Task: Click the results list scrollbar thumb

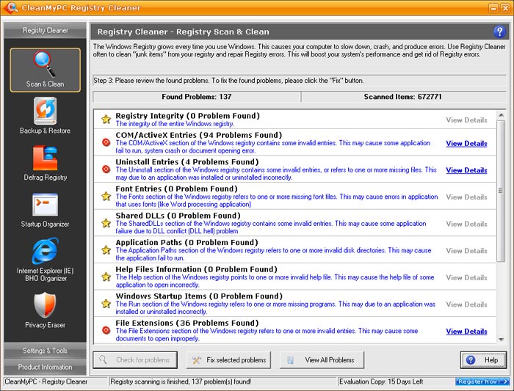Action: click(501, 191)
